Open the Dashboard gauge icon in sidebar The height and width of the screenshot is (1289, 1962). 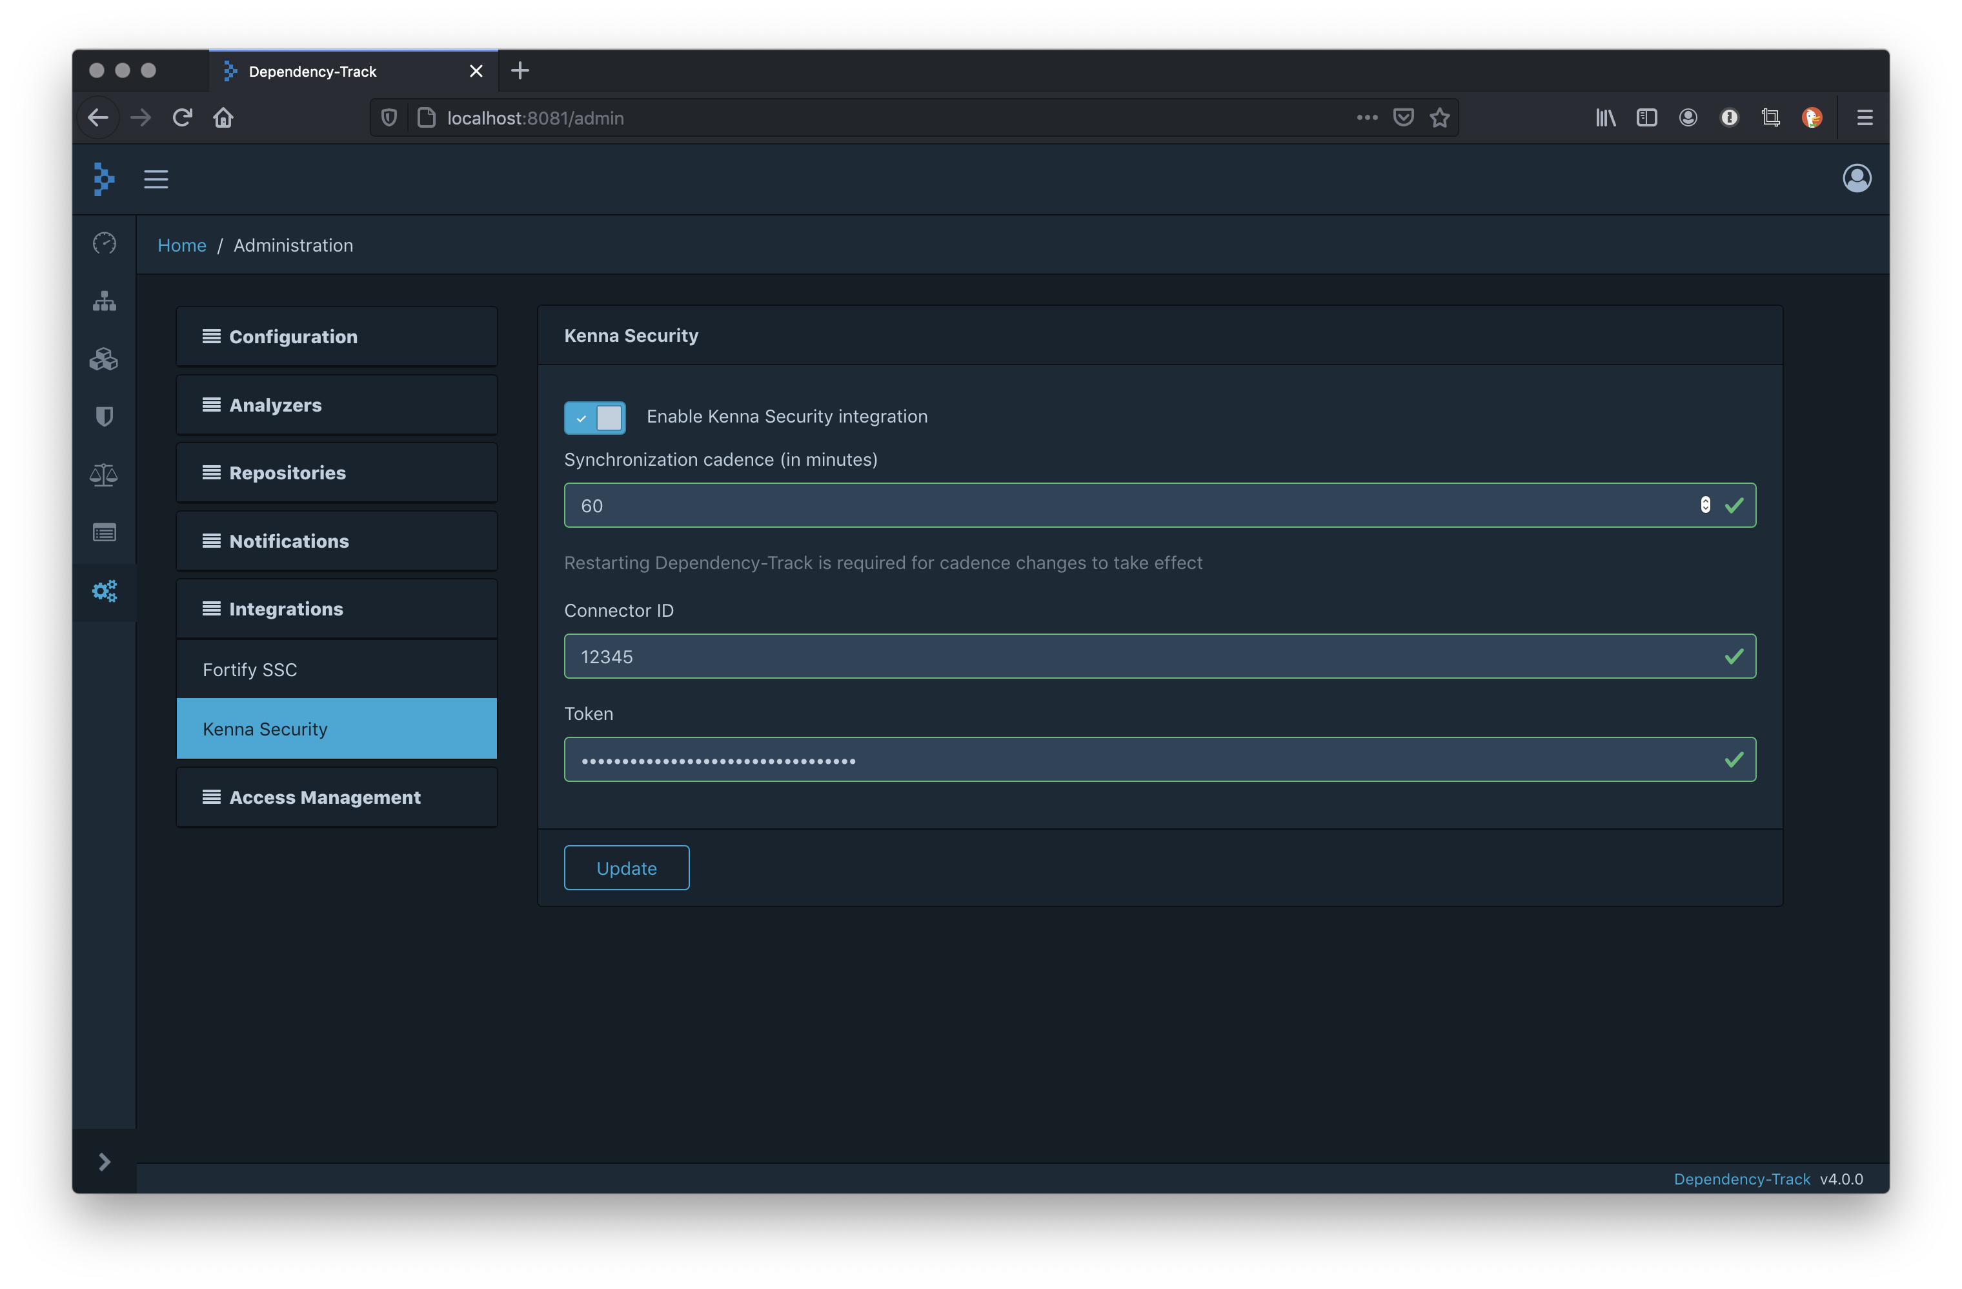click(x=104, y=243)
